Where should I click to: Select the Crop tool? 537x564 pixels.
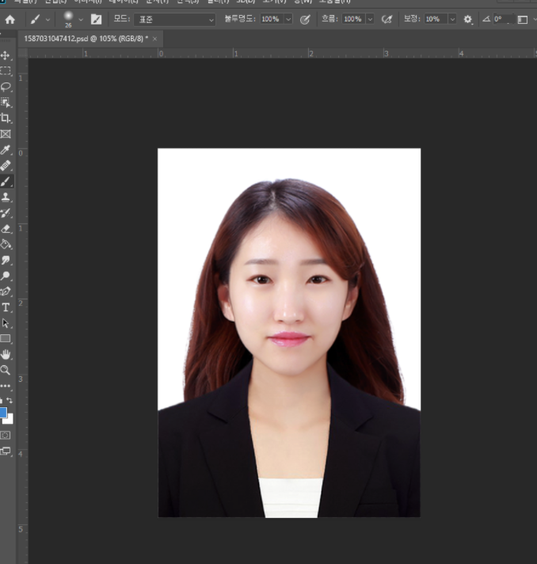tap(6, 118)
